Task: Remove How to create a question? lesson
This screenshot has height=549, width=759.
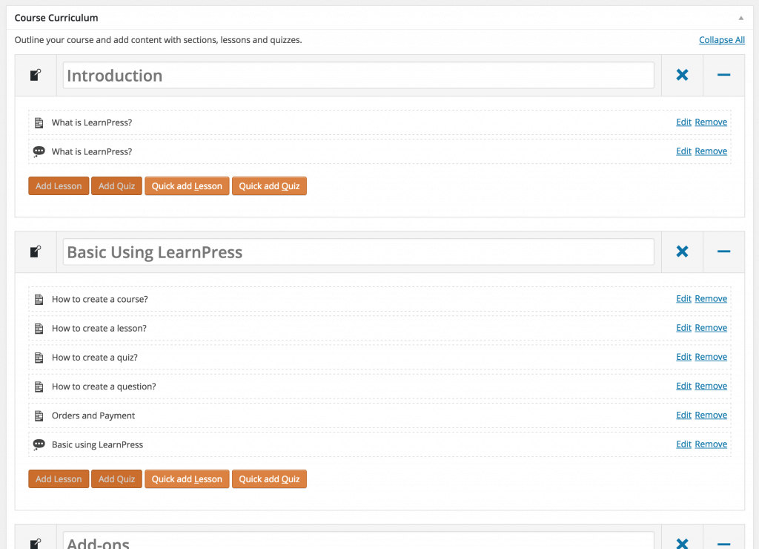Action: pyautogui.click(x=711, y=386)
